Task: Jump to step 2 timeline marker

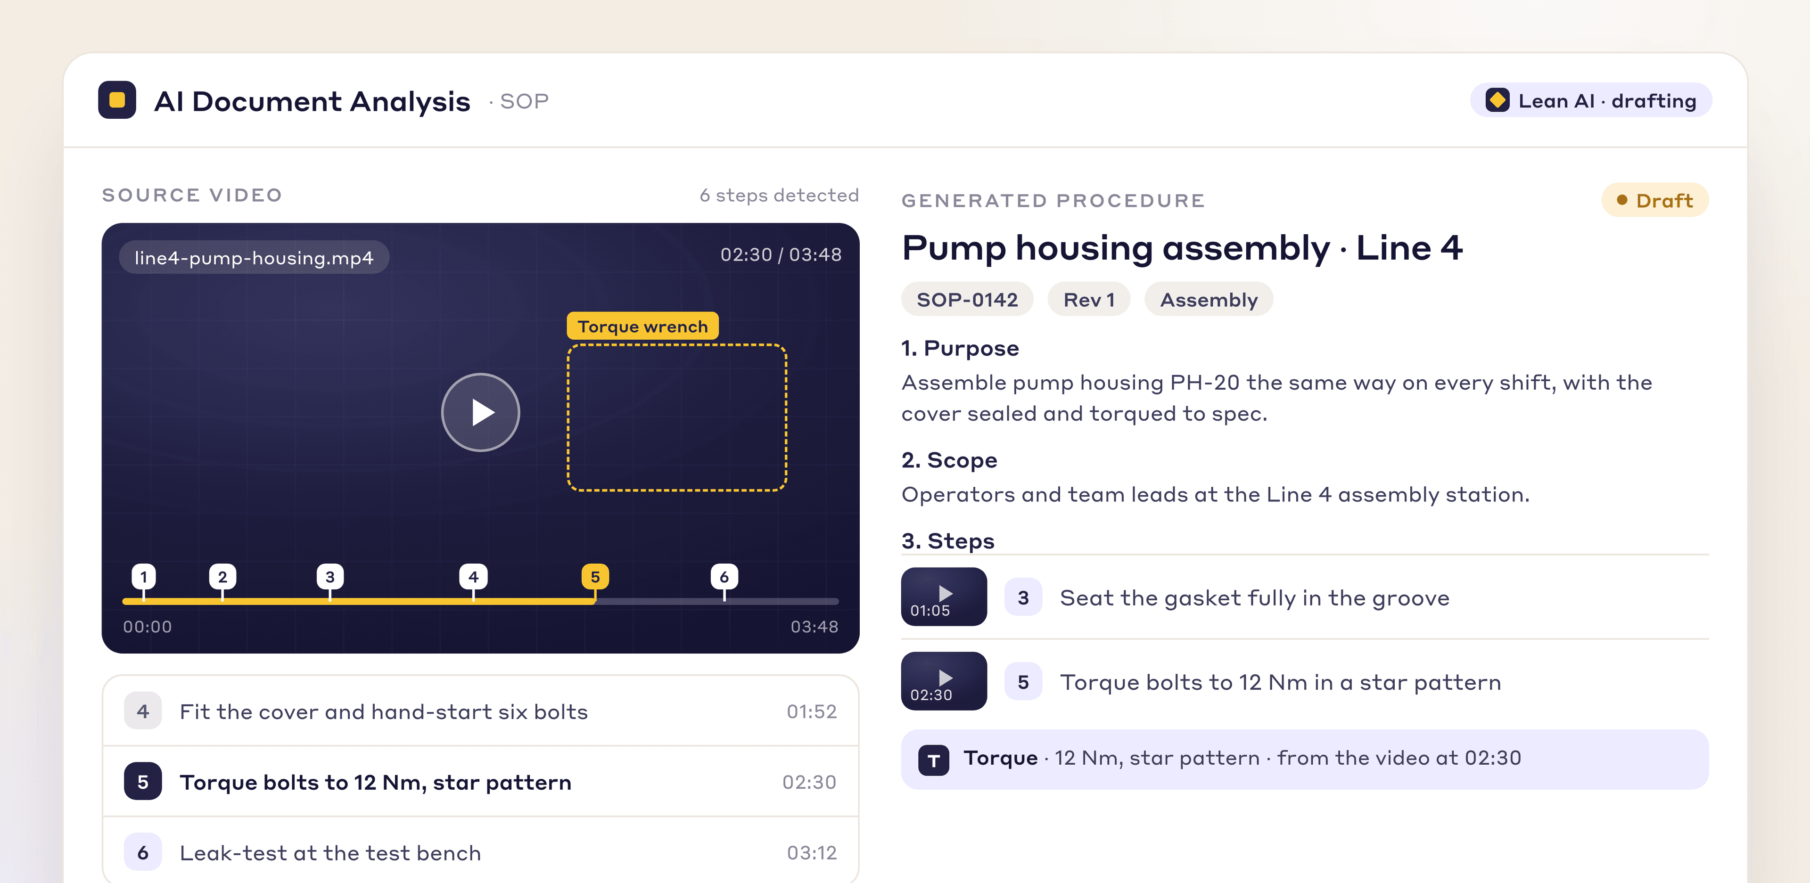Action: (x=223, y=577)
